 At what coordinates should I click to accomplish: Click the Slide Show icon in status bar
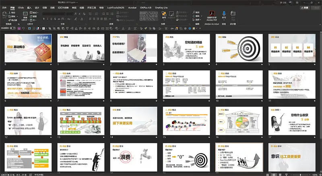pyautogui.click(x=286, y=174)
